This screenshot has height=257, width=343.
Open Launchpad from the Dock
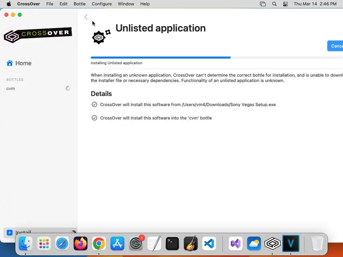[x=44, y=243]
